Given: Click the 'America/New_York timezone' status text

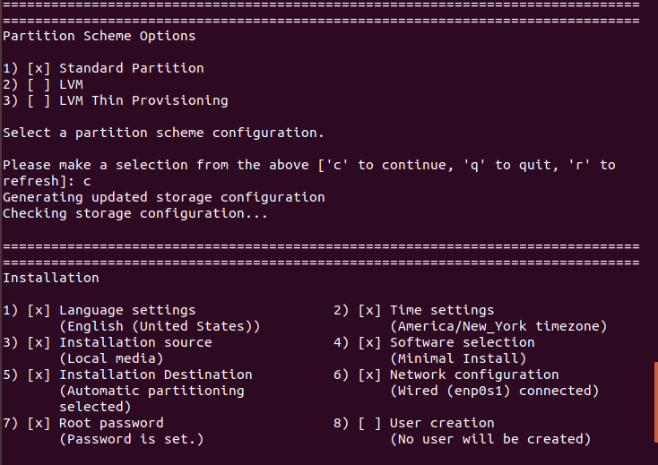Looking at the screenshot, I should [x=498, y=326].
